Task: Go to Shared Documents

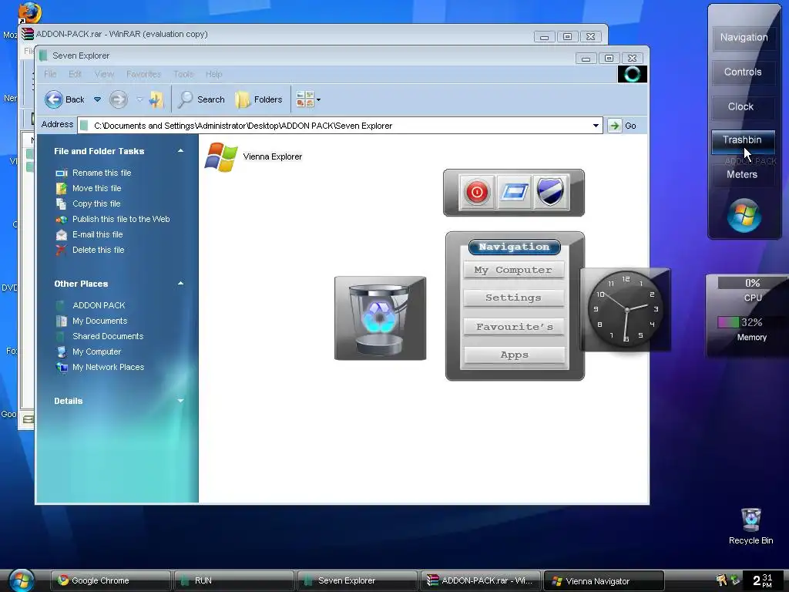Action: pyautogui.click(x=99, y=336)
